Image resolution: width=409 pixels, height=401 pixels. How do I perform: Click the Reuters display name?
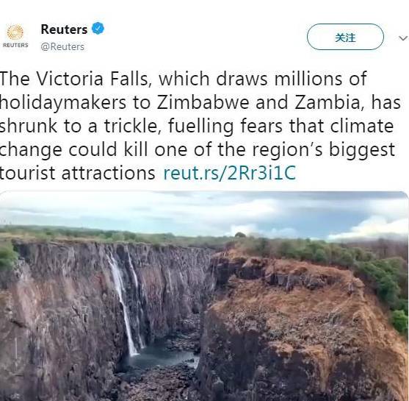pyautogui.click(x=64, y=29)
